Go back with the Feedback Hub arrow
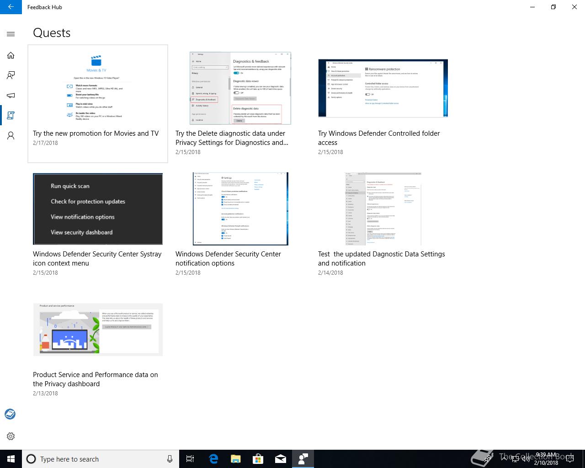The height and width of the screenshot is (468, 585). pos(11,7)
